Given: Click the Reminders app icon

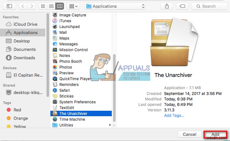Looking at the screenshot, I should coord(55,84).
